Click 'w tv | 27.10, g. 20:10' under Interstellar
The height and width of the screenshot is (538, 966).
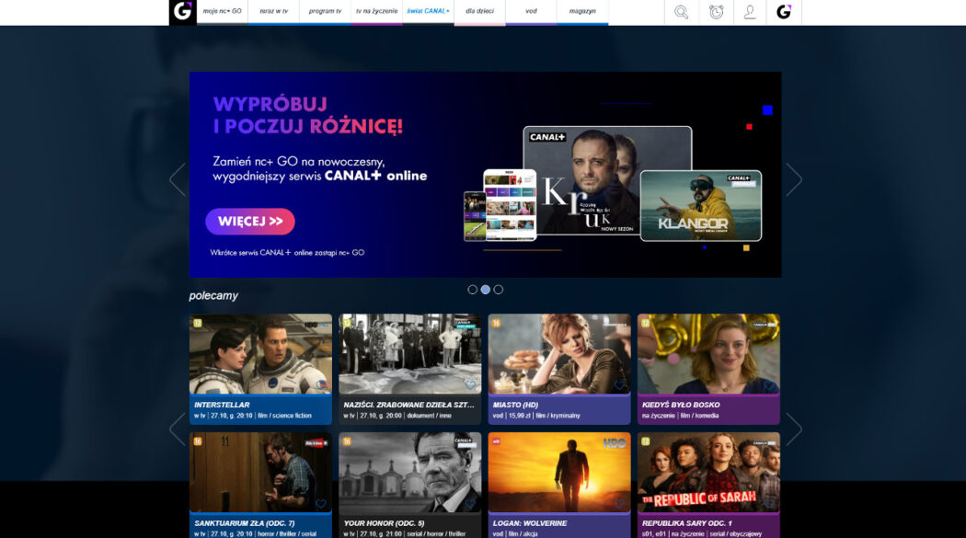(x=223, y=416)
